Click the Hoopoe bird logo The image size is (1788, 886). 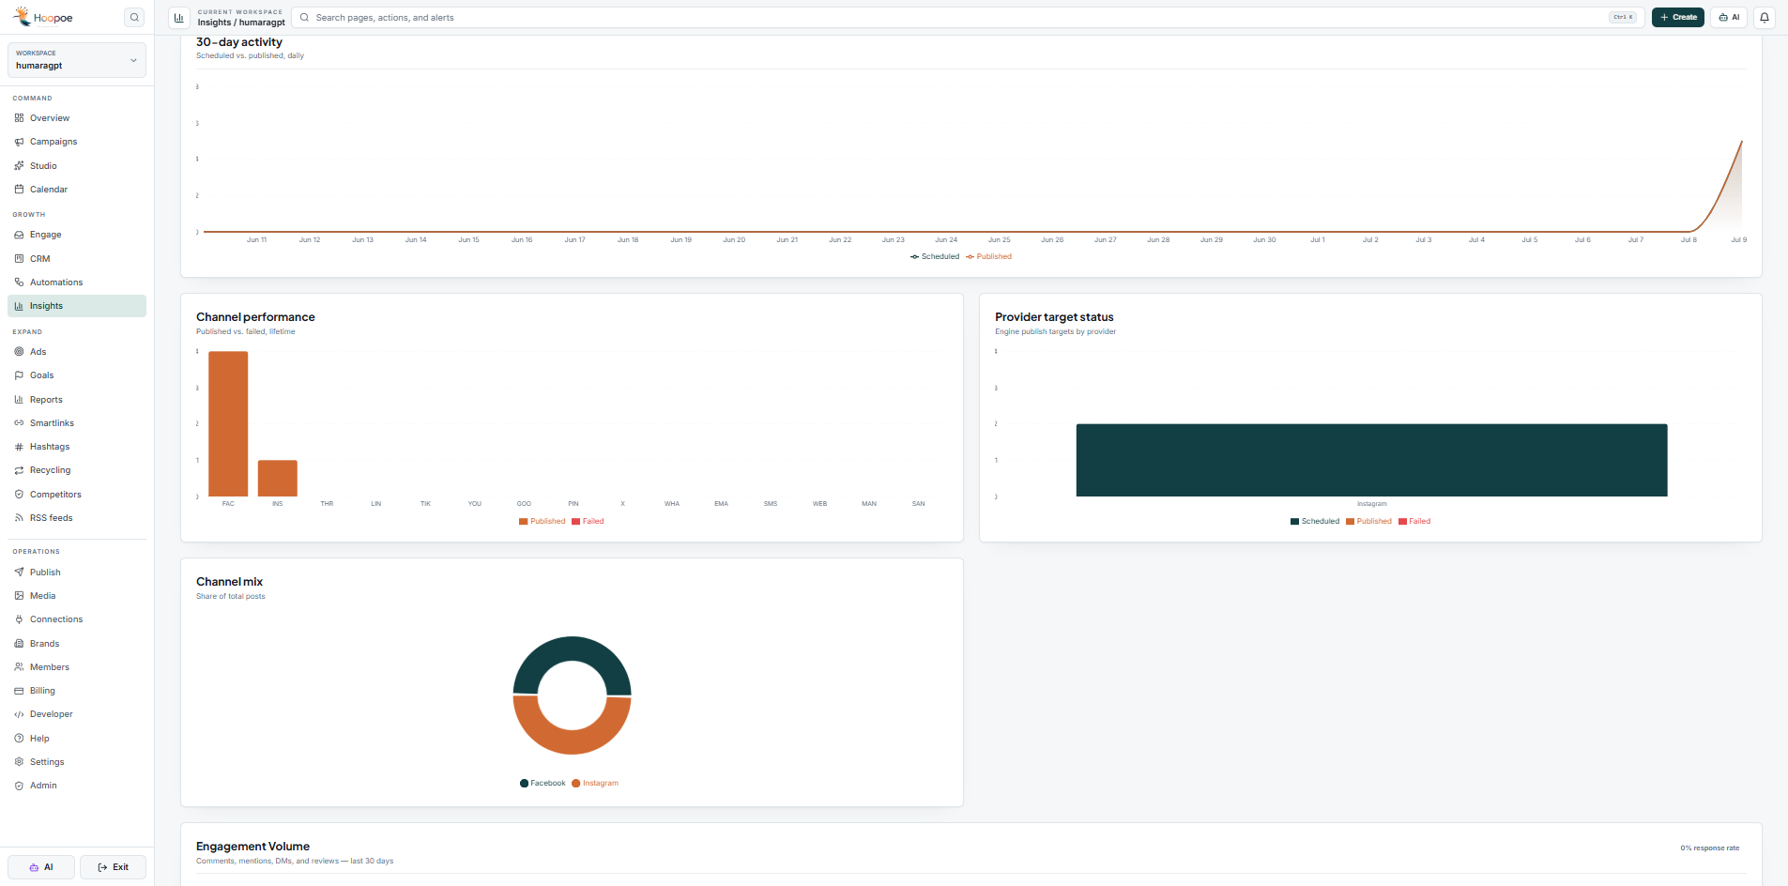tap(21, 16)
